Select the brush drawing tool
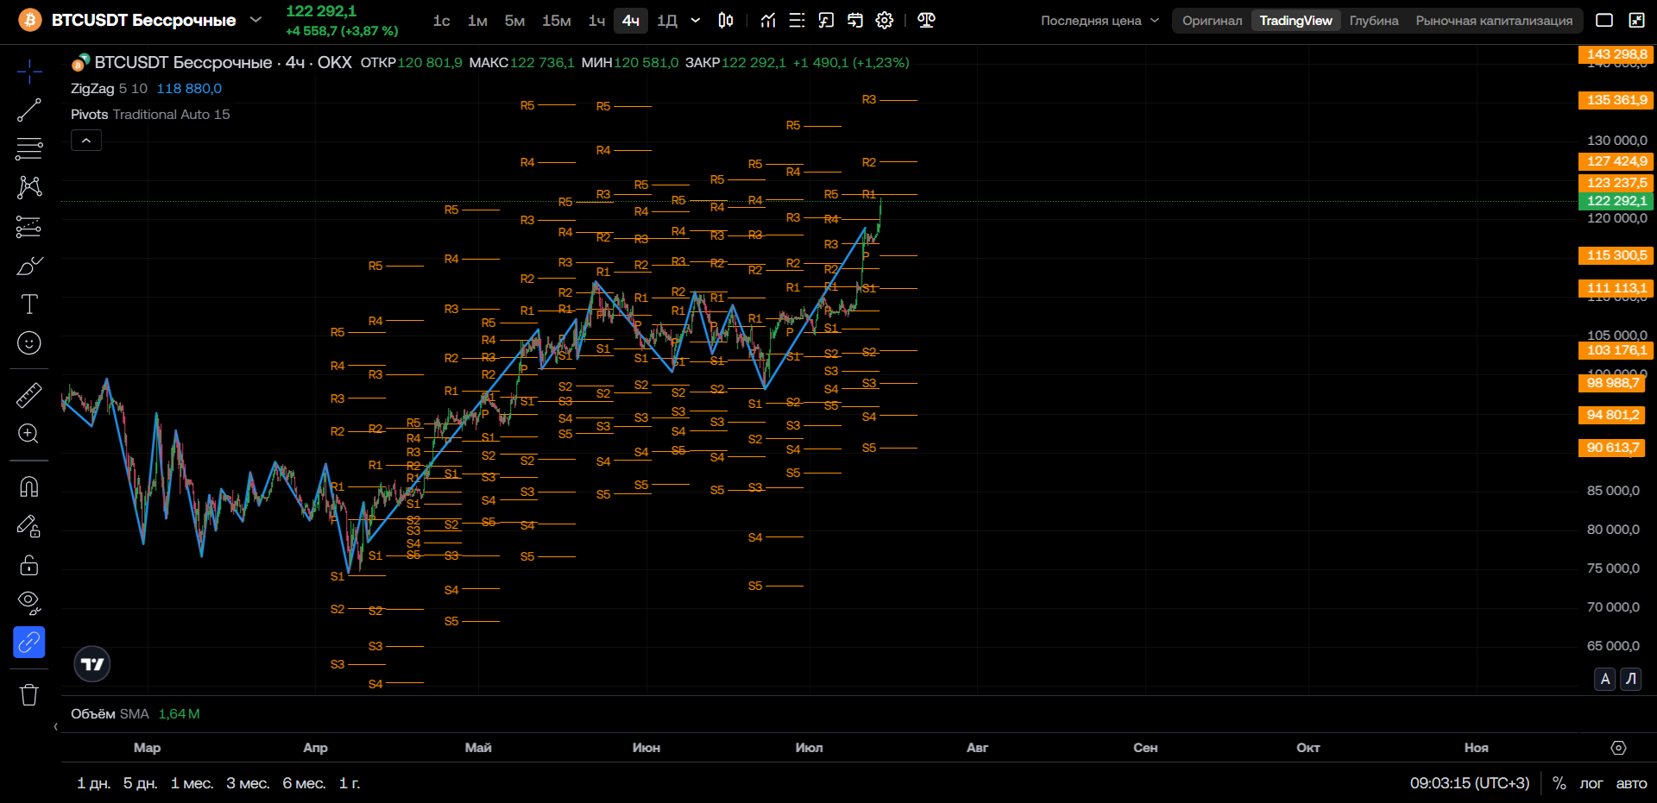This screenshot has width=1657, height=803. (29, 266)
